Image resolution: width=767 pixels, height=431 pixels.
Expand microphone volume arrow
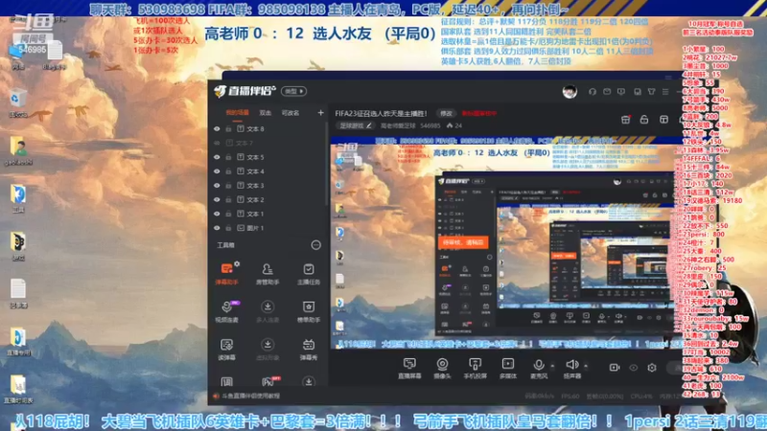tap(553, 366)
